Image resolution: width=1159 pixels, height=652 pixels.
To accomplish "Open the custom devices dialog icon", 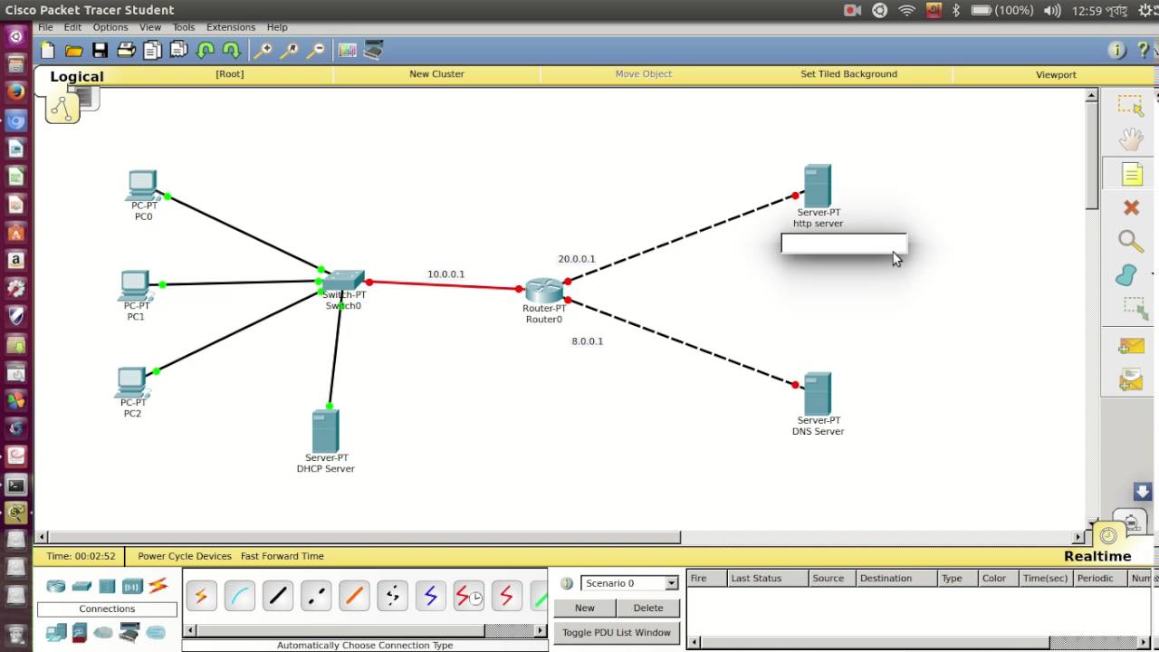I will click(373, 51).
